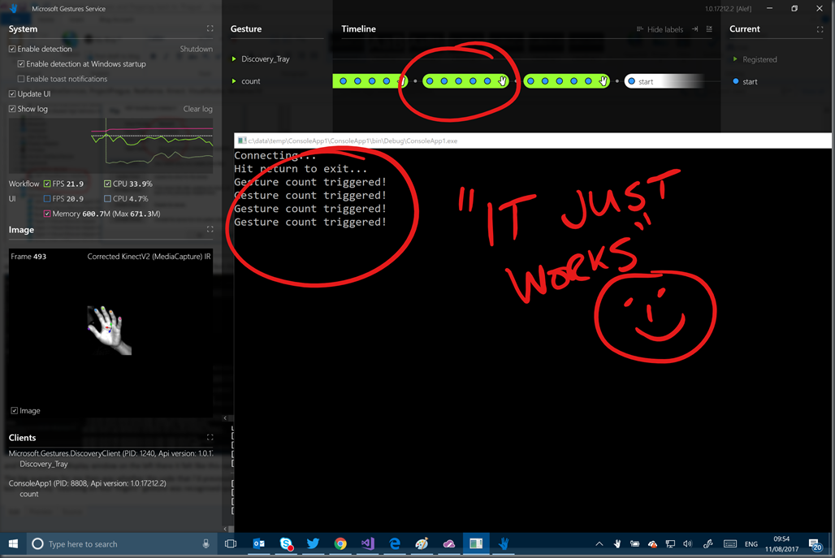
Task: Expand the count gesture triangle in Gesture panel
Action: coord(234,81)
